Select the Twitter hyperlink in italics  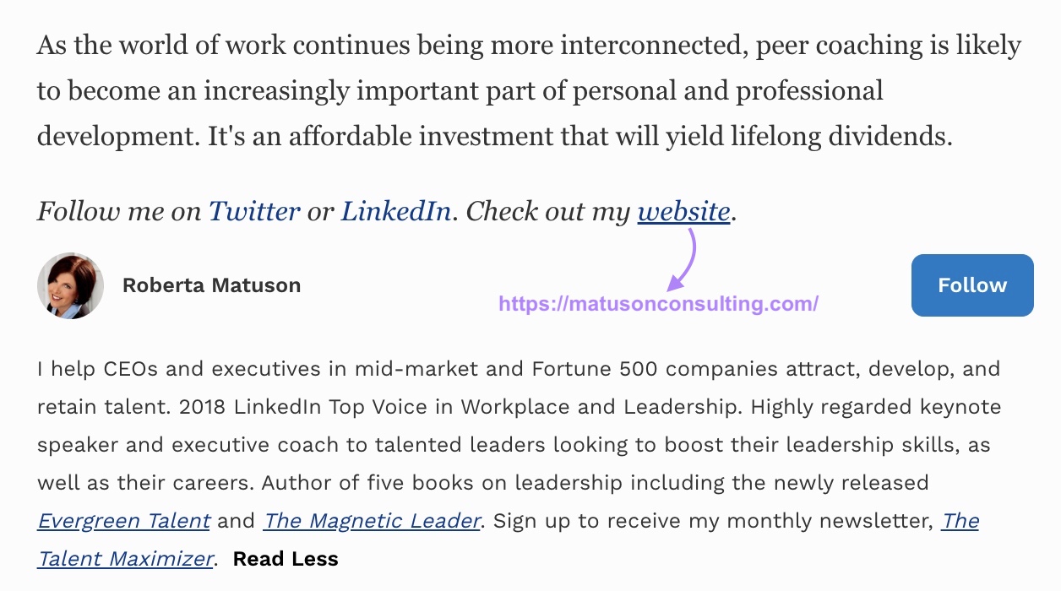[x=253, y=211]
